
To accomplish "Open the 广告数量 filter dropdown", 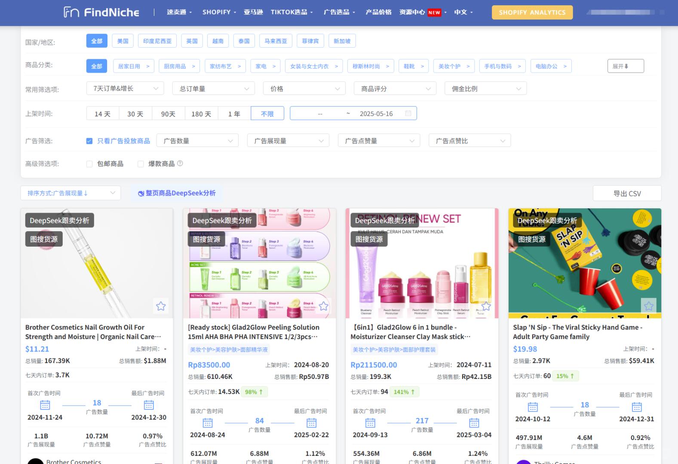I will [197, 140].
